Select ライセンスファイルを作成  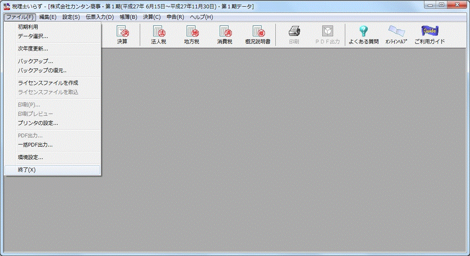[x=48, y=83]
